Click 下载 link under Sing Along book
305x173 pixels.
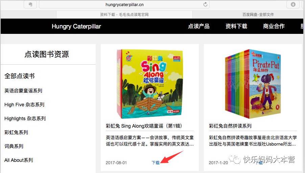[156, 163]
